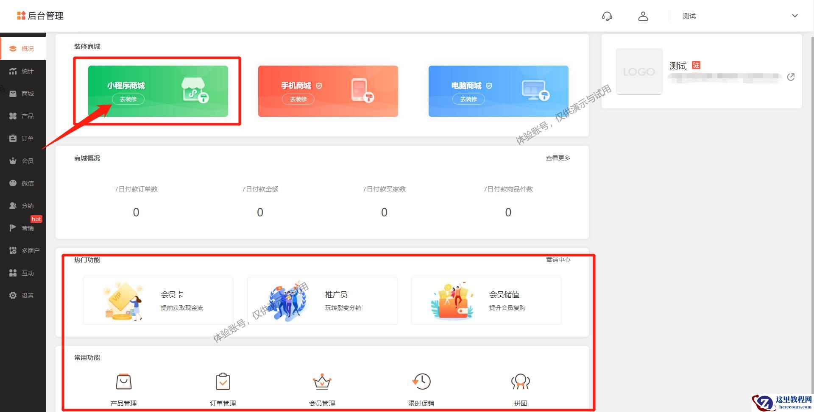Open 分销 in the sidebar
814x412 pixels.
pyautogui.click(x=23, y=206)
